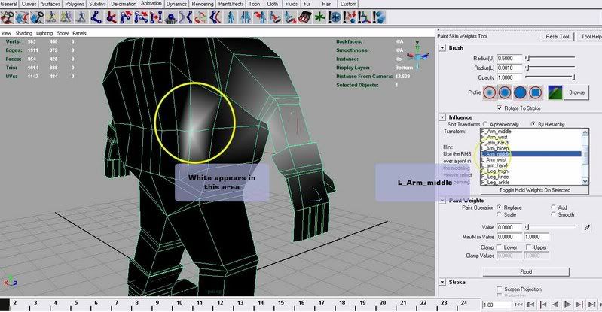602x312 pixels.
Task: Collapse the Stroke section
Action: pyautogui.click(x=442, y=282)
